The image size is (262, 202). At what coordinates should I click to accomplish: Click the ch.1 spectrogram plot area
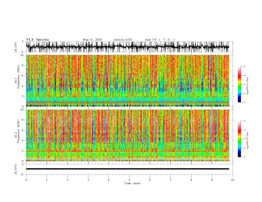[x=128, y=81]
